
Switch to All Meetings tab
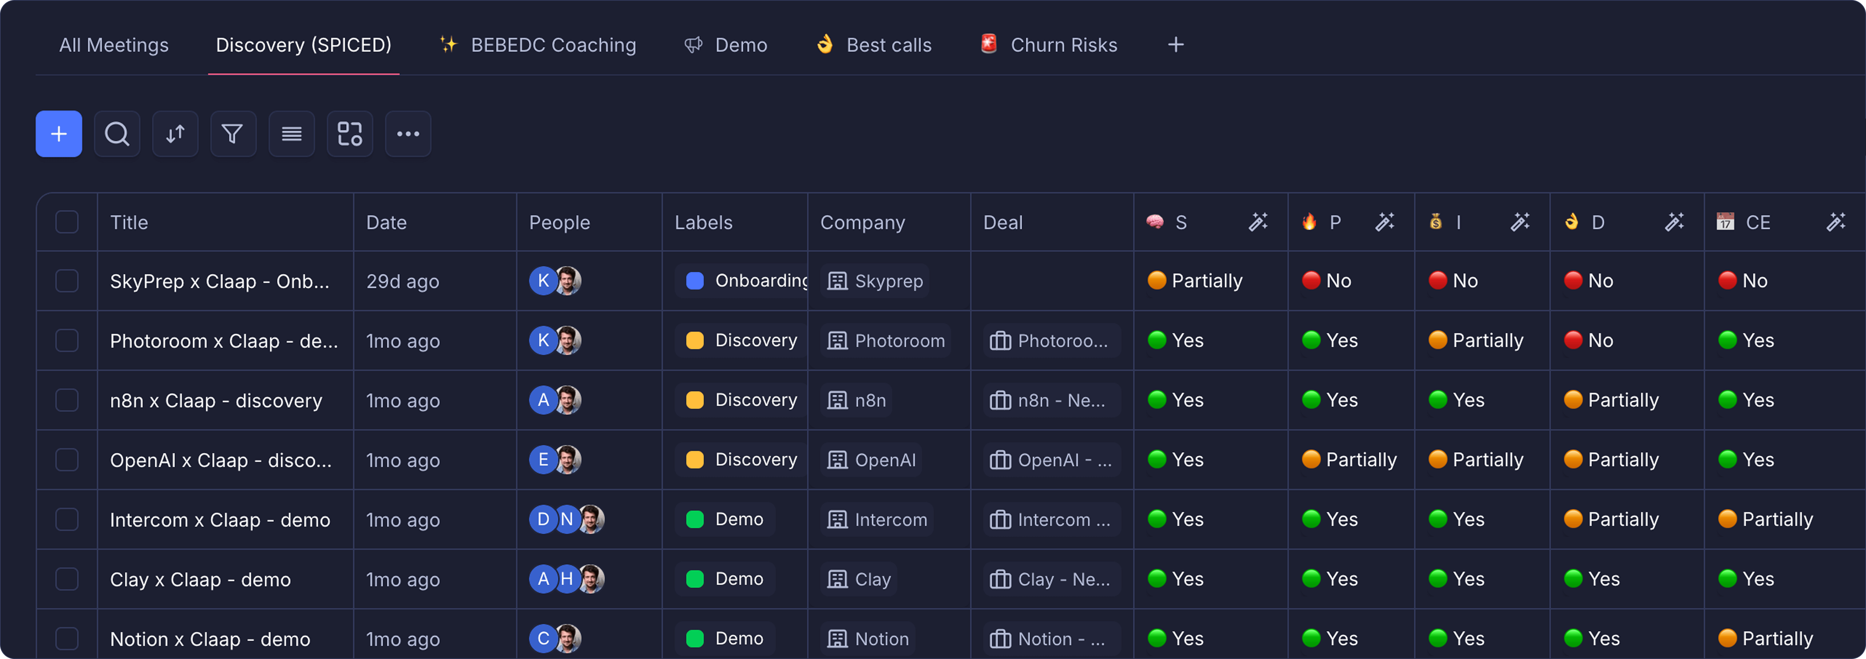point(114,45)
